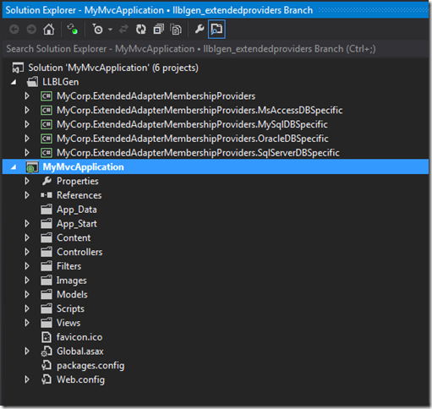Select the Scripts folder name
Screen dimensions: 432x409
[70, 309]
